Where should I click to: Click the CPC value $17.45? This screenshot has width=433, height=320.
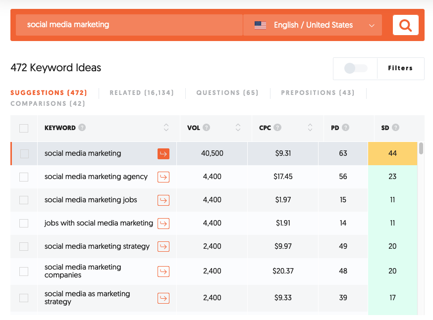tap(283, 177)
